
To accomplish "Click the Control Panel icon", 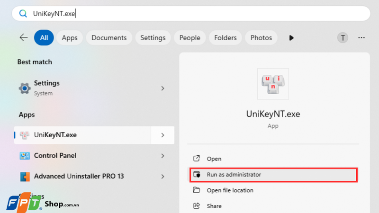I will [25, 156].
